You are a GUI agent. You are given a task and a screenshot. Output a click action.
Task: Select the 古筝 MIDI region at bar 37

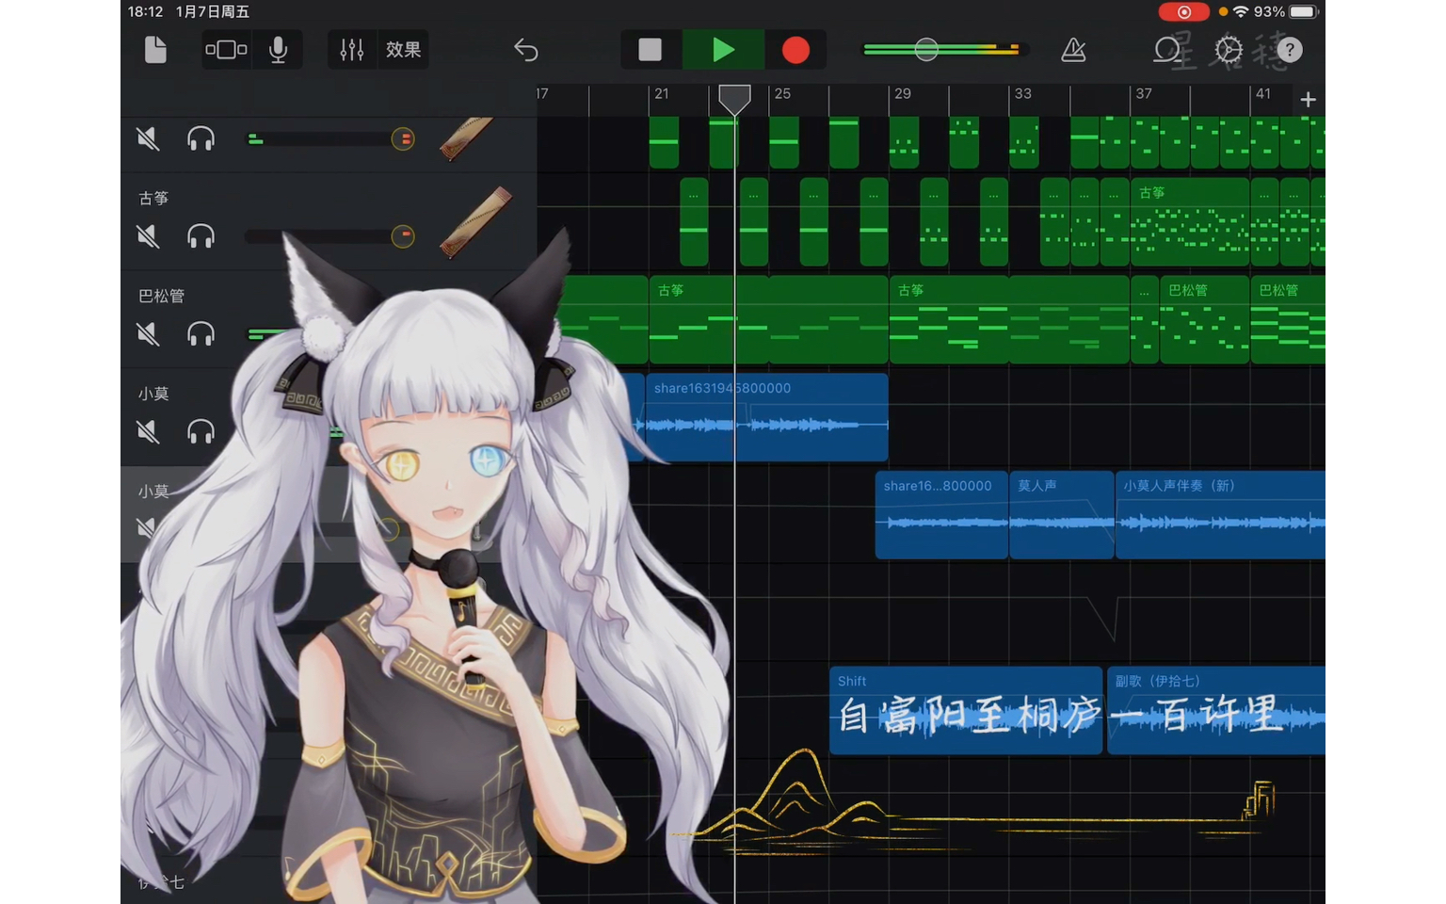[1190, 222]
